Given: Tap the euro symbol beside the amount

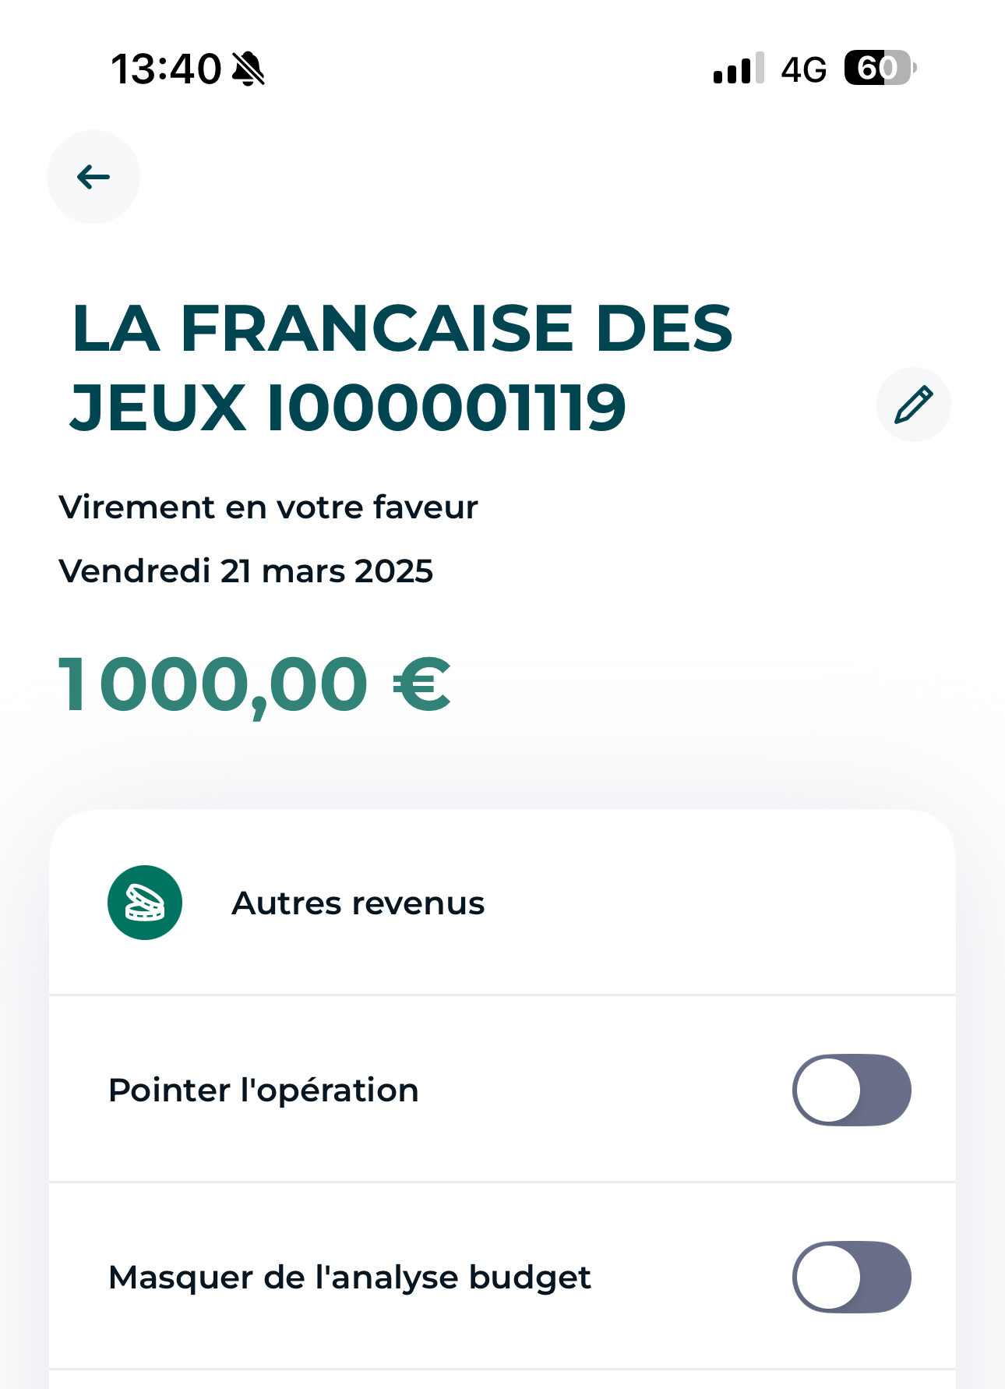Looking at the screenshot, I should 421,684.
